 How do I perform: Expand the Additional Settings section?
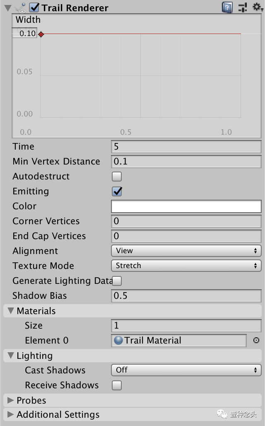(10, 414)
